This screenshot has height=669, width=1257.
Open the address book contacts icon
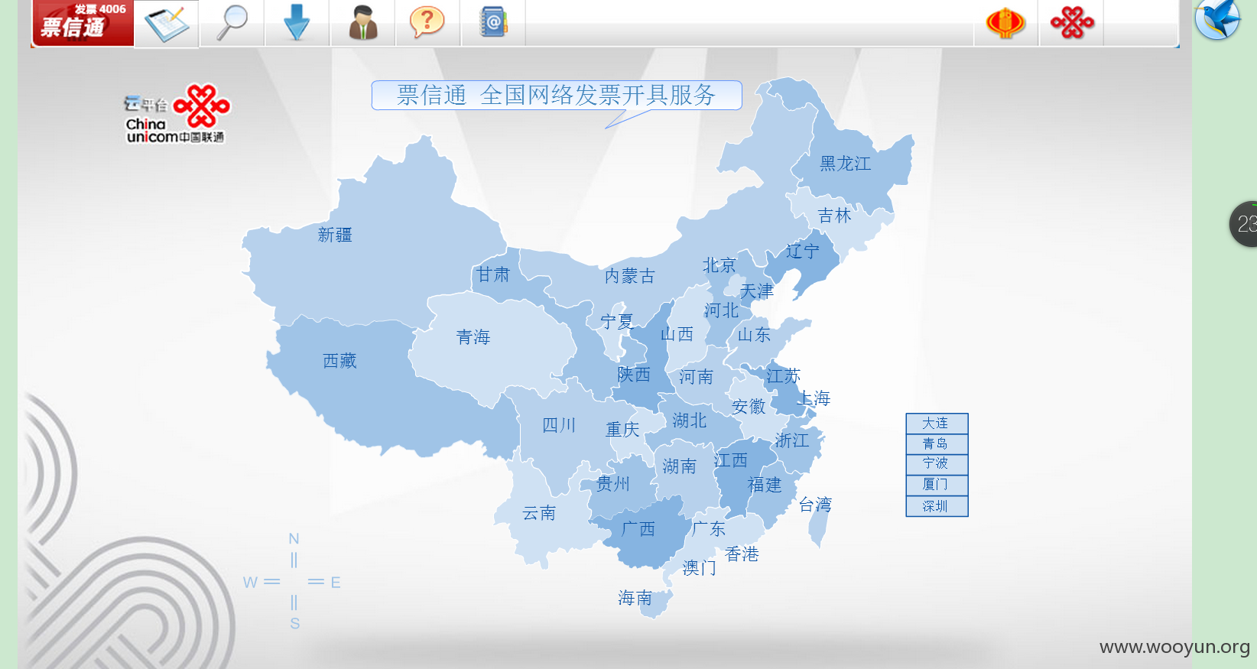point(493,22)
